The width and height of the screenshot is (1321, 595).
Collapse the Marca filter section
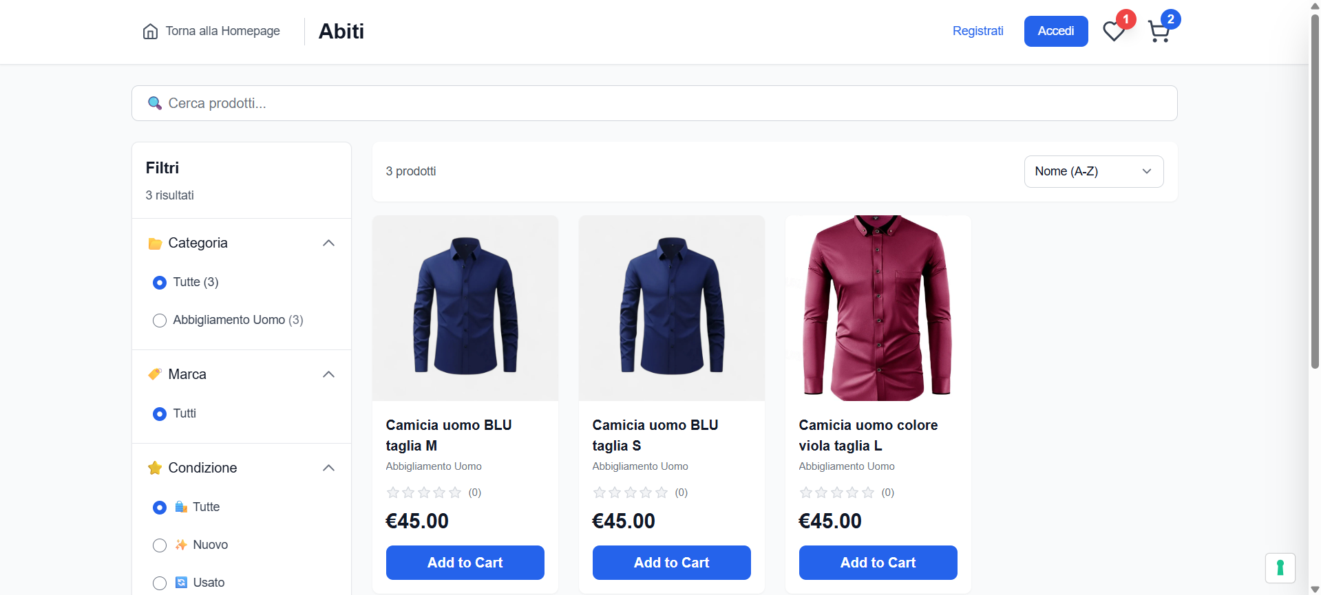click(328, 374)
